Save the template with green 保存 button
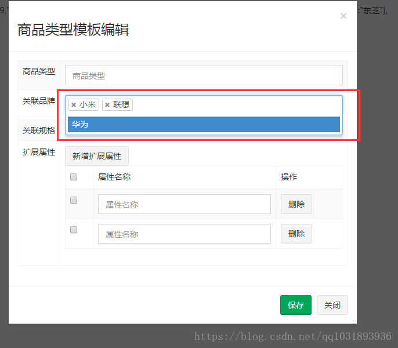The image size is (398, 348). tap(296, 305)
